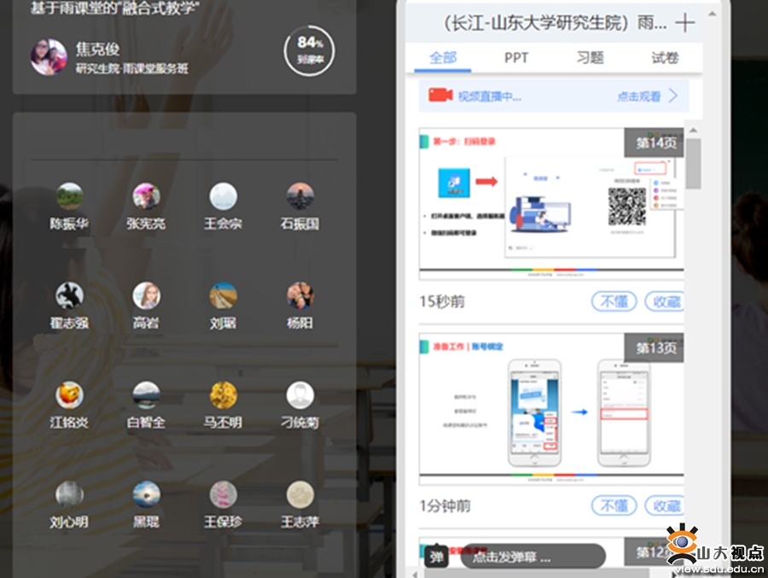
Task: Click 陈振华's student avatar
Action: (x=69, y=196)
